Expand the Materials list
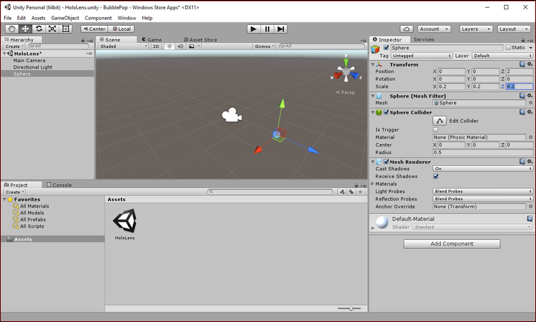 (373, 183)
